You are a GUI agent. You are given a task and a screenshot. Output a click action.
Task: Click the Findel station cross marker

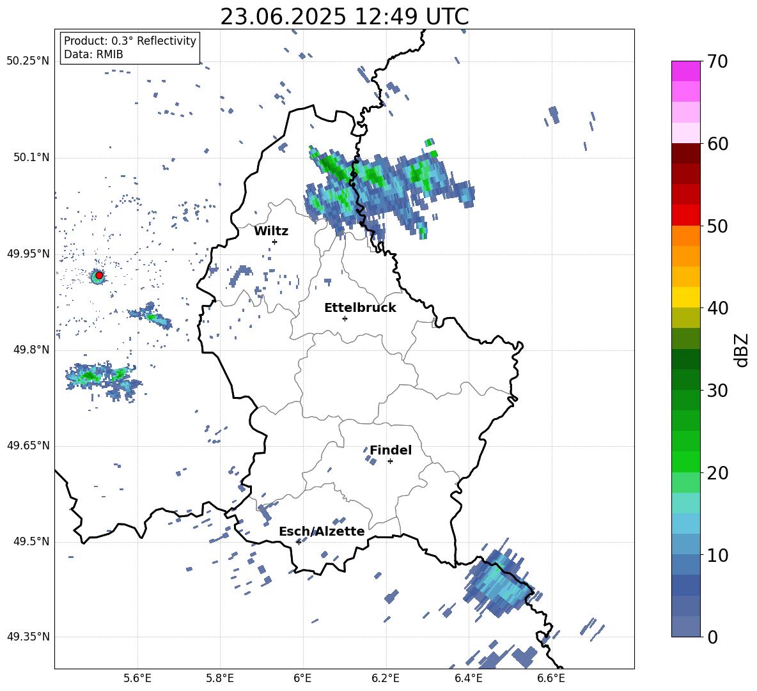point(390,462)
